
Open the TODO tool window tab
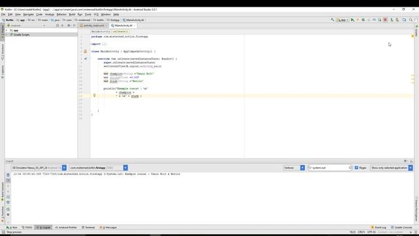pyautogui.click(x=27, y=227)
